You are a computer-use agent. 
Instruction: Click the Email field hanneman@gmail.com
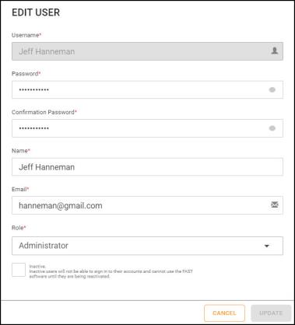click(147, 205)
